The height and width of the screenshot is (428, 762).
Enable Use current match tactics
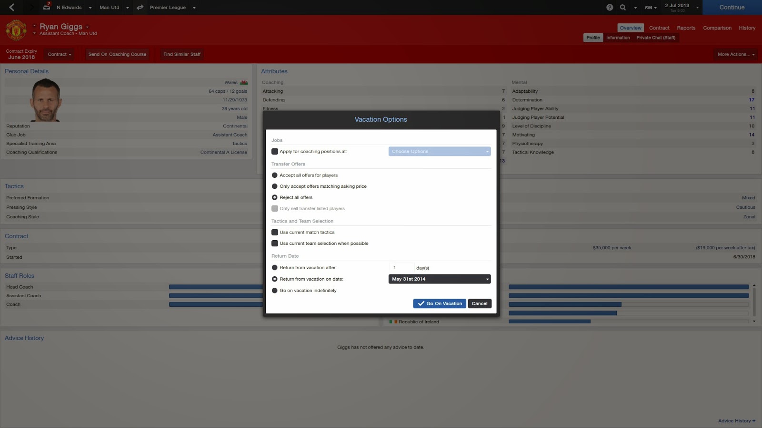(x=275, y=233)
